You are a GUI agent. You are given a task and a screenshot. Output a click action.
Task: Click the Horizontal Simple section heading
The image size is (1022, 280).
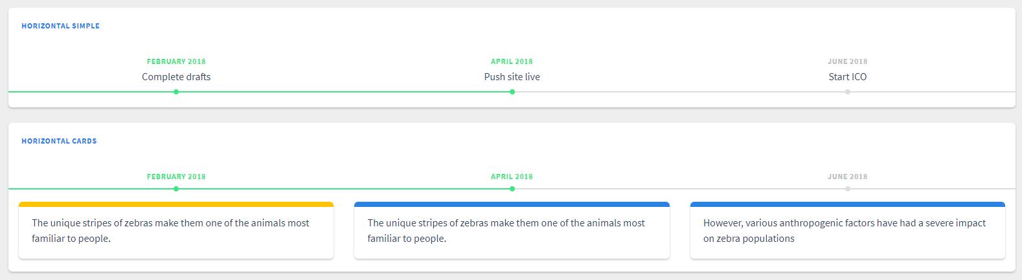[x=61, y=26]
